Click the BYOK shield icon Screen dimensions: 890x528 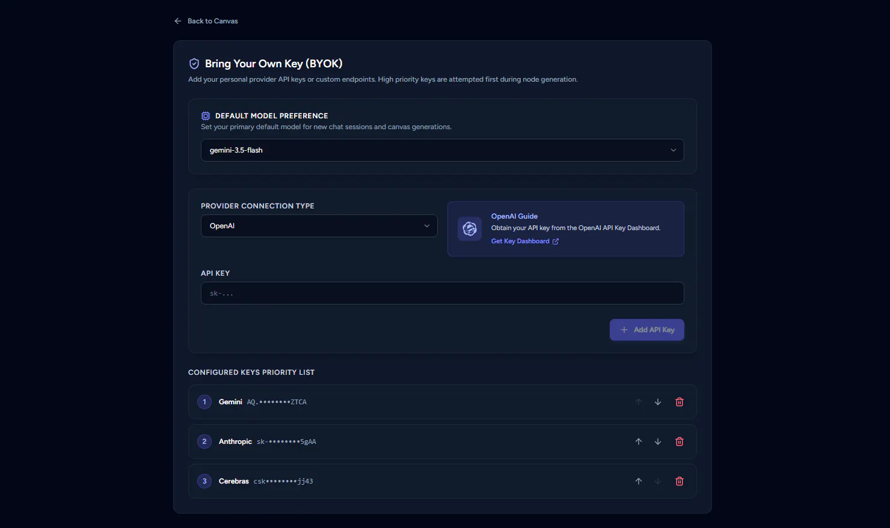coord(194,64)
